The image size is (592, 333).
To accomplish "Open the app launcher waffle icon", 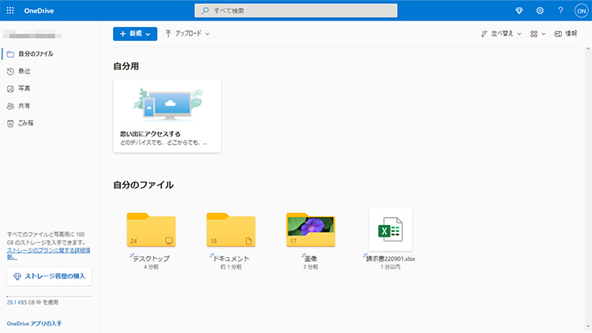I will click(10, 10).
